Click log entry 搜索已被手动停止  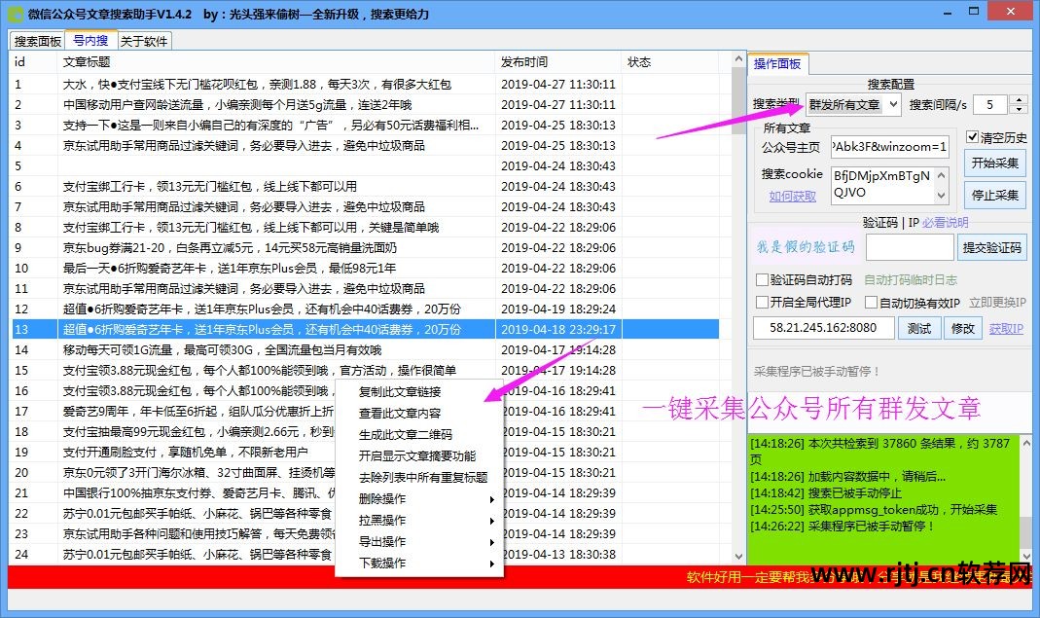(826, 493)
